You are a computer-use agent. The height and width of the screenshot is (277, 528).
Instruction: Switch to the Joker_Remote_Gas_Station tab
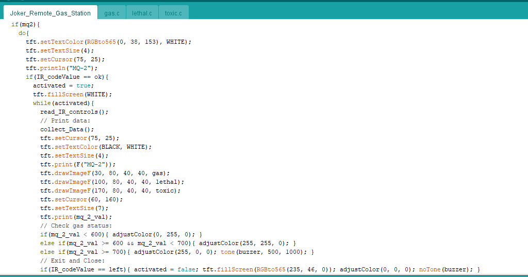(x=50, y=13)
